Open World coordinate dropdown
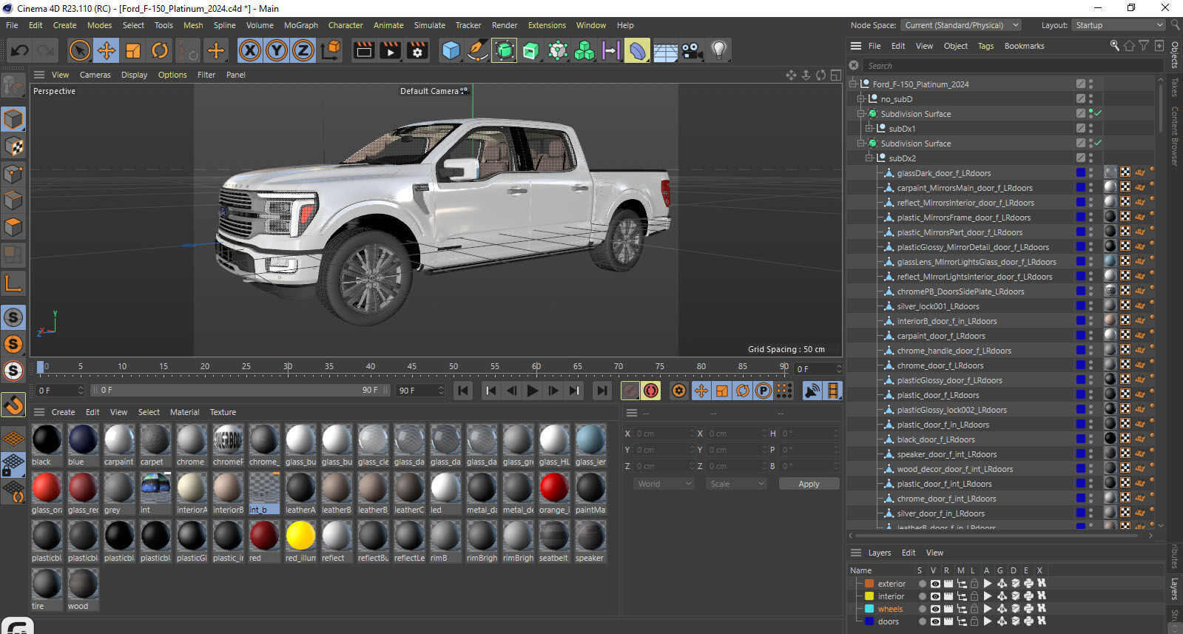 664,484
